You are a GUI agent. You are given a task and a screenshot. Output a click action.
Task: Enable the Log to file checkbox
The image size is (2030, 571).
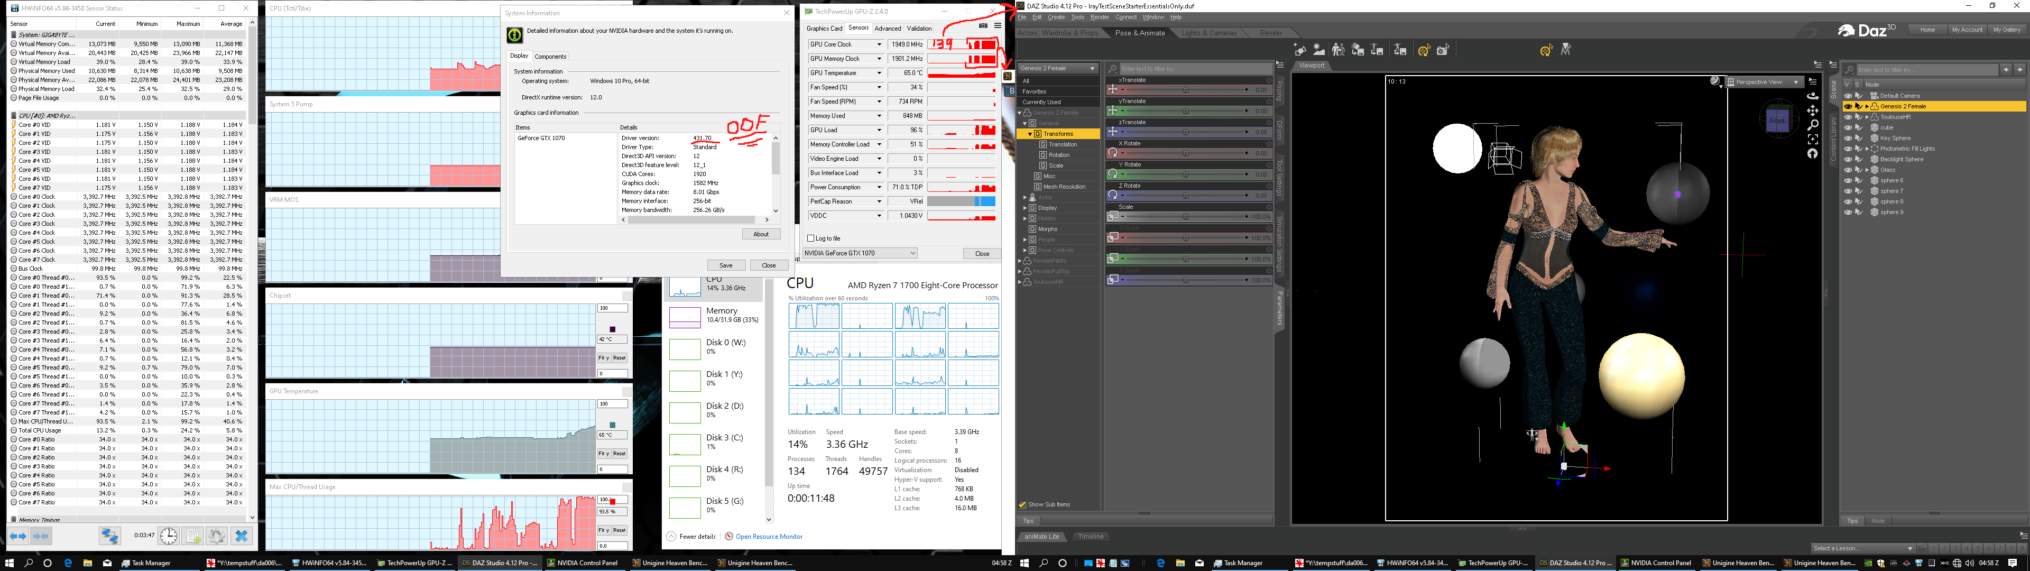coord(811,238)
